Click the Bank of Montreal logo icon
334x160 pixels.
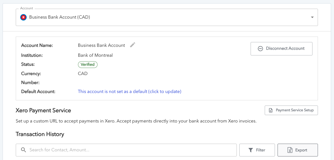coord(23,17)
